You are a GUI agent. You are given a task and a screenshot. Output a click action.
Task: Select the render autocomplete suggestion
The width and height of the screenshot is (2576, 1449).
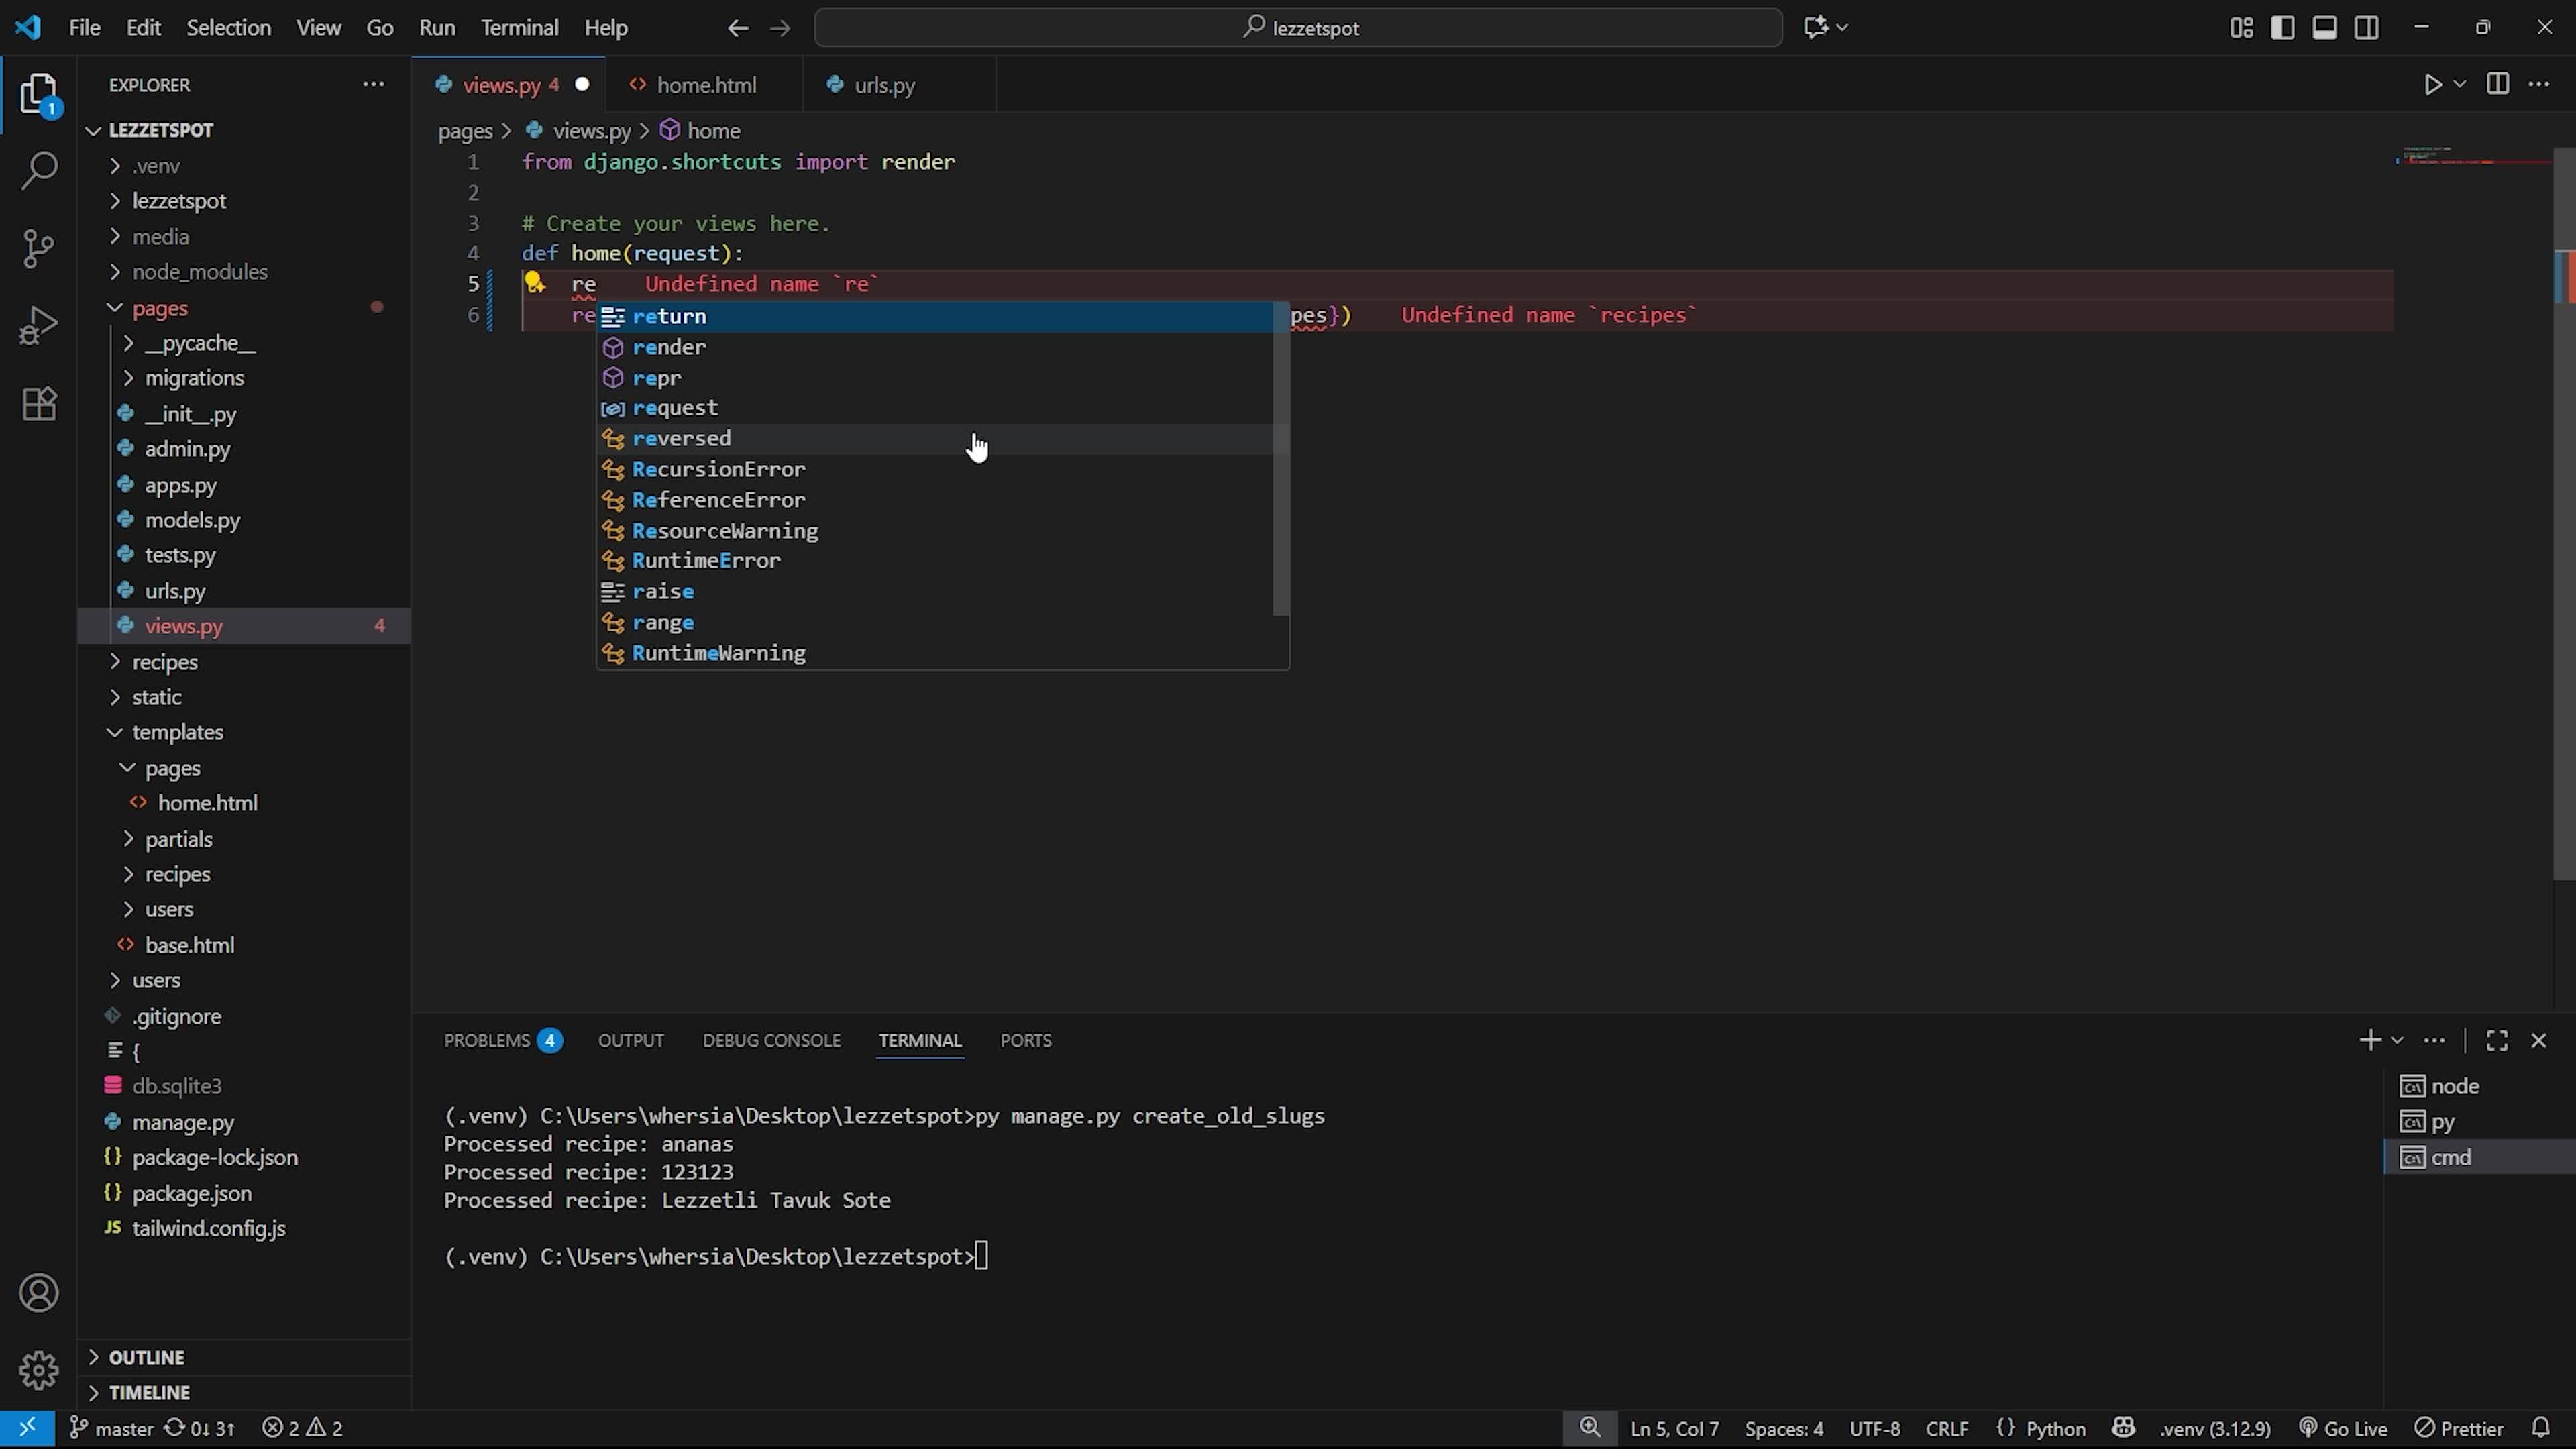point(669,347)
